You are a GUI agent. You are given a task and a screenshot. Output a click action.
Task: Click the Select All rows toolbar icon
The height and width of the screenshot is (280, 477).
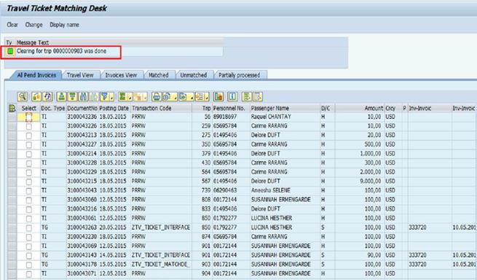pyautogui.click(x=247, y=96)
